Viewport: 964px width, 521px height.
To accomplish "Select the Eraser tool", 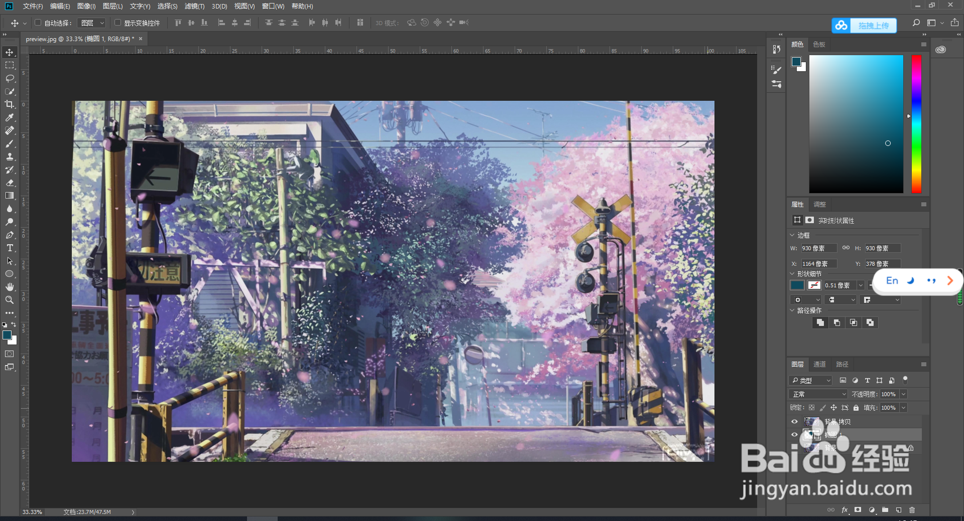I will [10, 183].
